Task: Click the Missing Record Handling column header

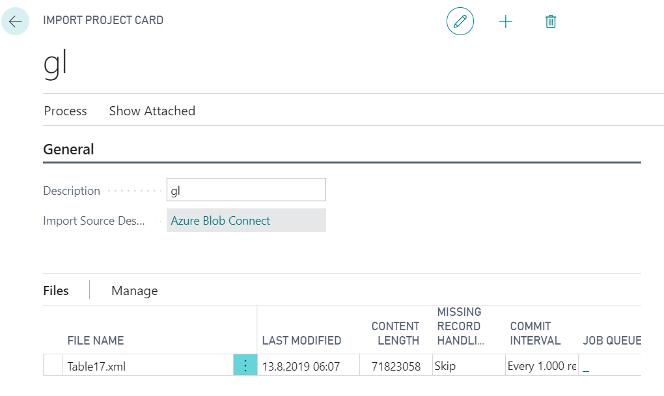Action: (459, 326)
